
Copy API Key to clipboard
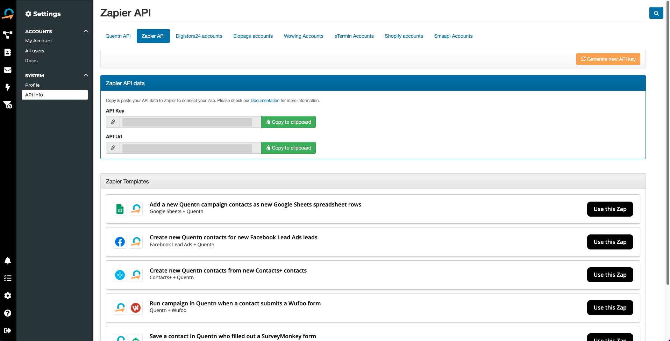(x=288, y=122)
